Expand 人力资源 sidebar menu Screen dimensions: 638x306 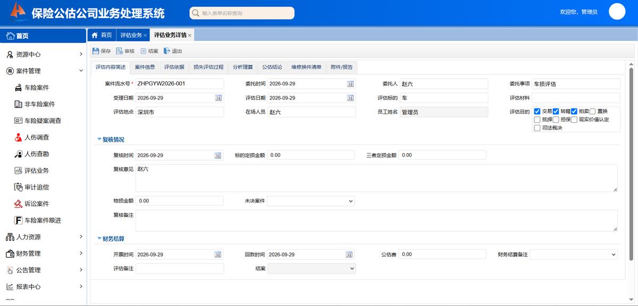tap(44, 237)
